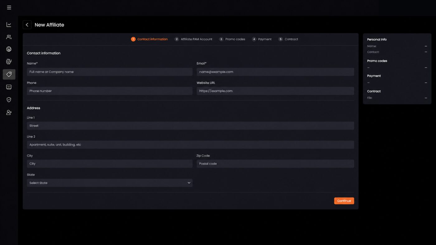Switch to Contact information step
436x245 pixels.
(x=149, y=39)
